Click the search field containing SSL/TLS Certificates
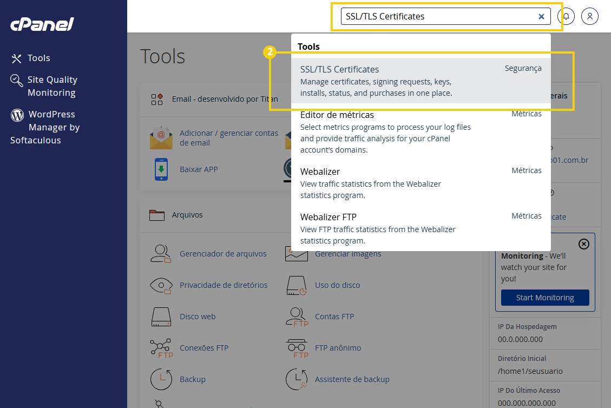611x408 pixels. (445, 16)
